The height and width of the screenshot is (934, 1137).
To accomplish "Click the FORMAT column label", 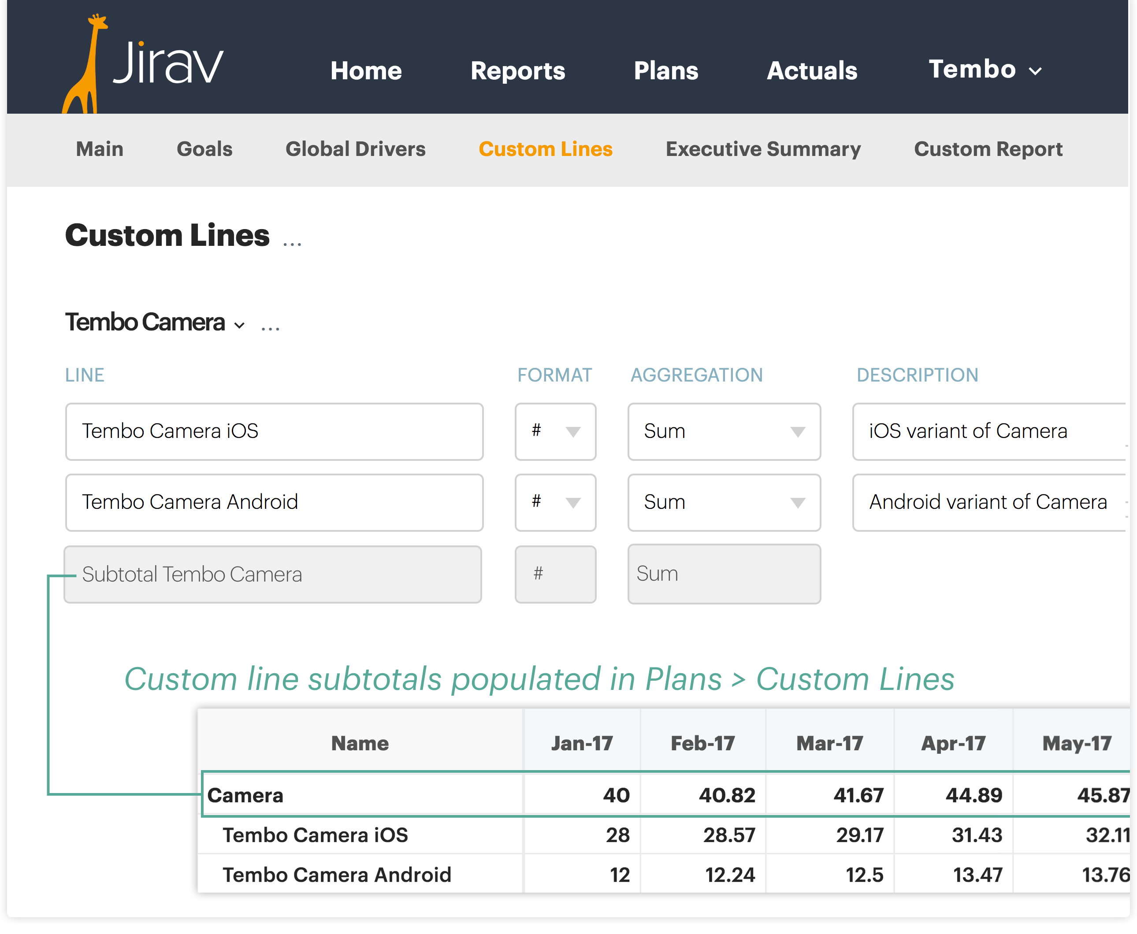I will click(x=554, y=375).
